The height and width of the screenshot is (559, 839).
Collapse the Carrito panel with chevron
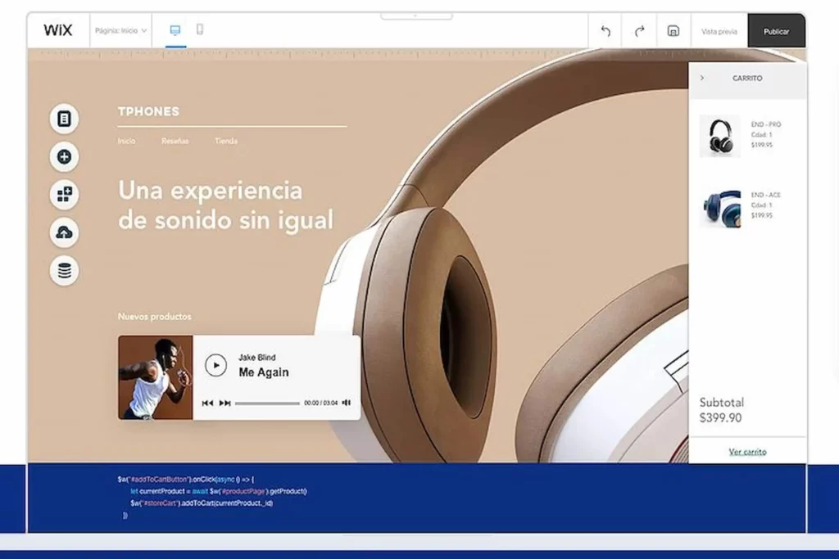pyautogui.click(x=702, y=78)
